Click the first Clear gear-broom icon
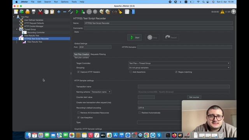Image resolution: width=249 pixels, height=140 pixels. (102, 12)
